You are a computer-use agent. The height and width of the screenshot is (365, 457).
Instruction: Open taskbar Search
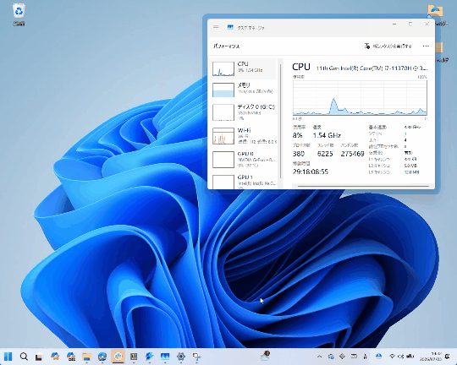pyautogui.click(x=24, y=357)
